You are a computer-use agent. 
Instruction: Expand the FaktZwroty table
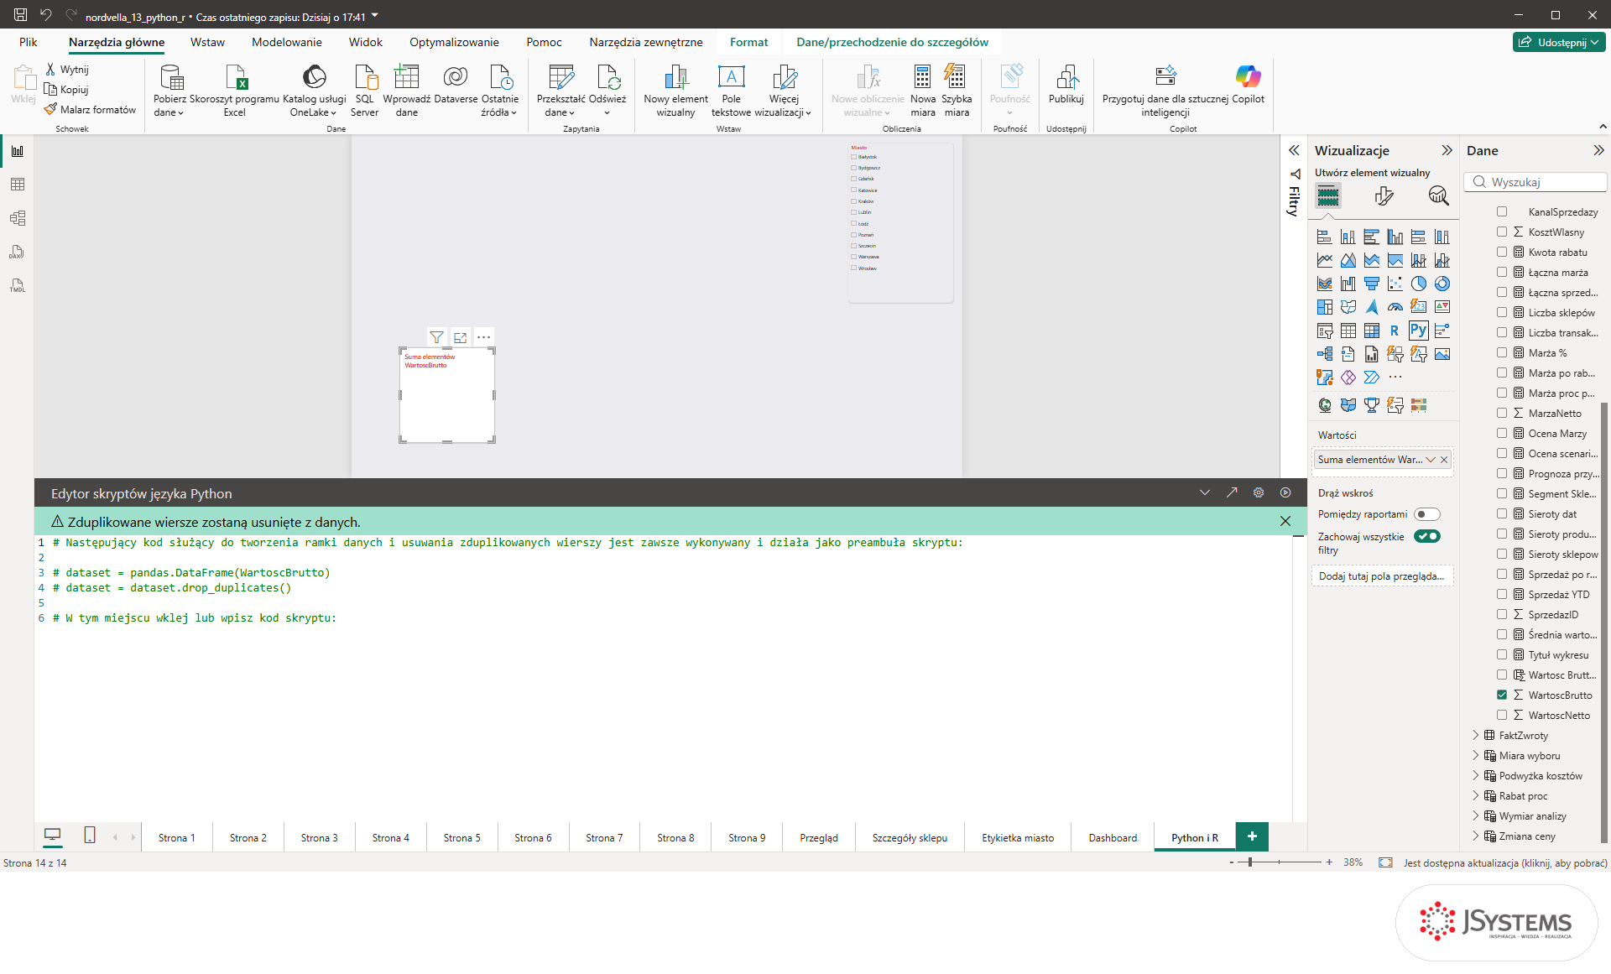1476,735
